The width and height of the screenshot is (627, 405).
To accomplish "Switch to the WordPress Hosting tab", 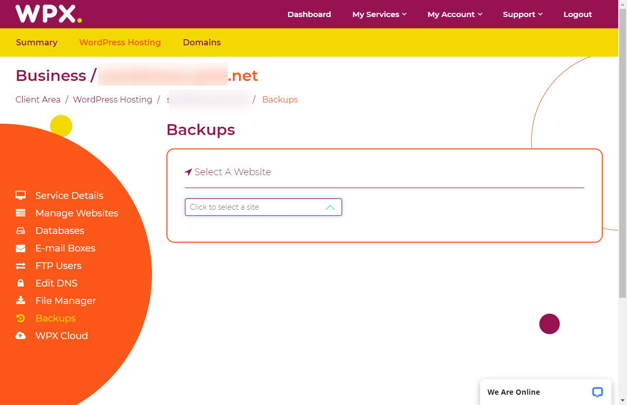I will (120, 42).
